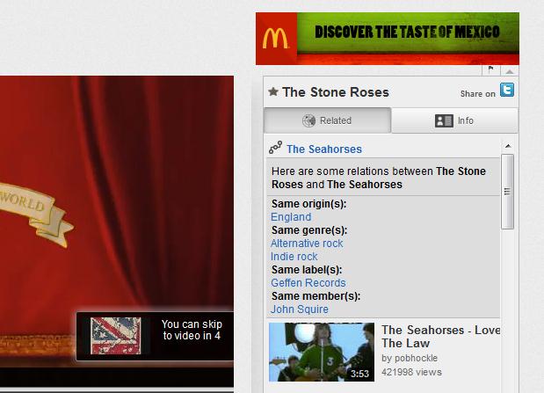
Task: Open the John Squire member link
Action: click(300, 309)
